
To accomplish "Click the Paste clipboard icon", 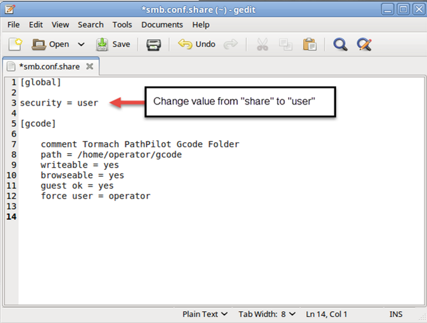I will click(310, 44).
